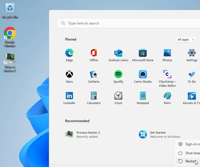Open Clipchamp Video Editor
This screenshot has height=167, width=200.
(x=167, y=79)
